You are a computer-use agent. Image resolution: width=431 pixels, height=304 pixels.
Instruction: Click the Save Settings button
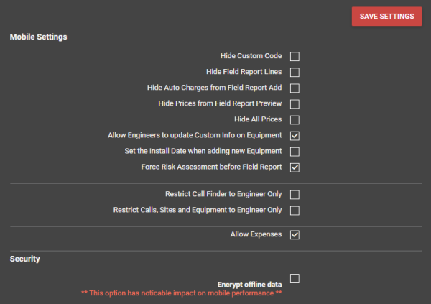(x=386, y=17)
